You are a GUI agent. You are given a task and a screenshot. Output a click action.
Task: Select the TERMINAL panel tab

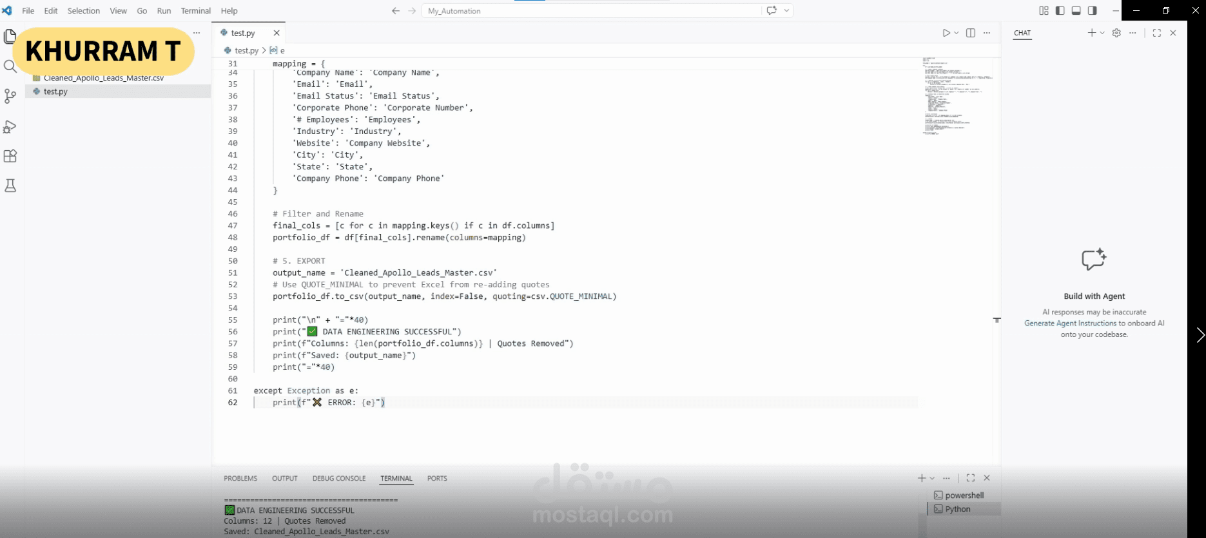click(396, 479)
